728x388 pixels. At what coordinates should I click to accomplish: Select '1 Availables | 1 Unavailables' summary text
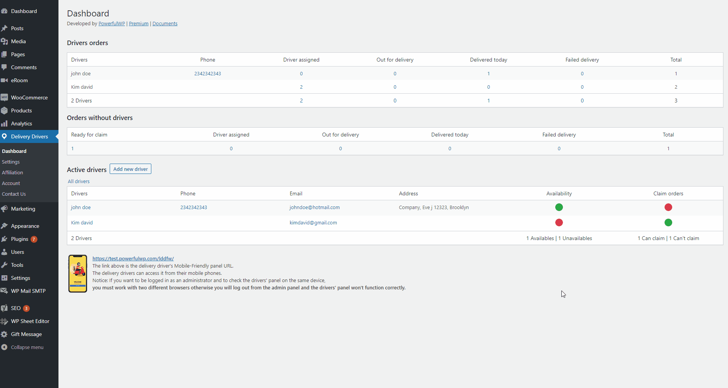559,238
